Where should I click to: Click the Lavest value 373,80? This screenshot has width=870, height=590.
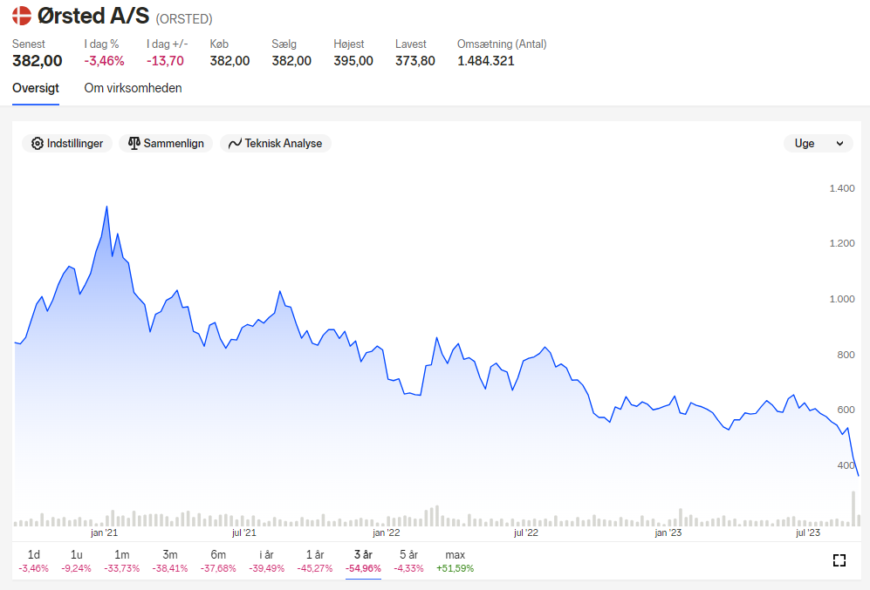(x=415, y=61)
